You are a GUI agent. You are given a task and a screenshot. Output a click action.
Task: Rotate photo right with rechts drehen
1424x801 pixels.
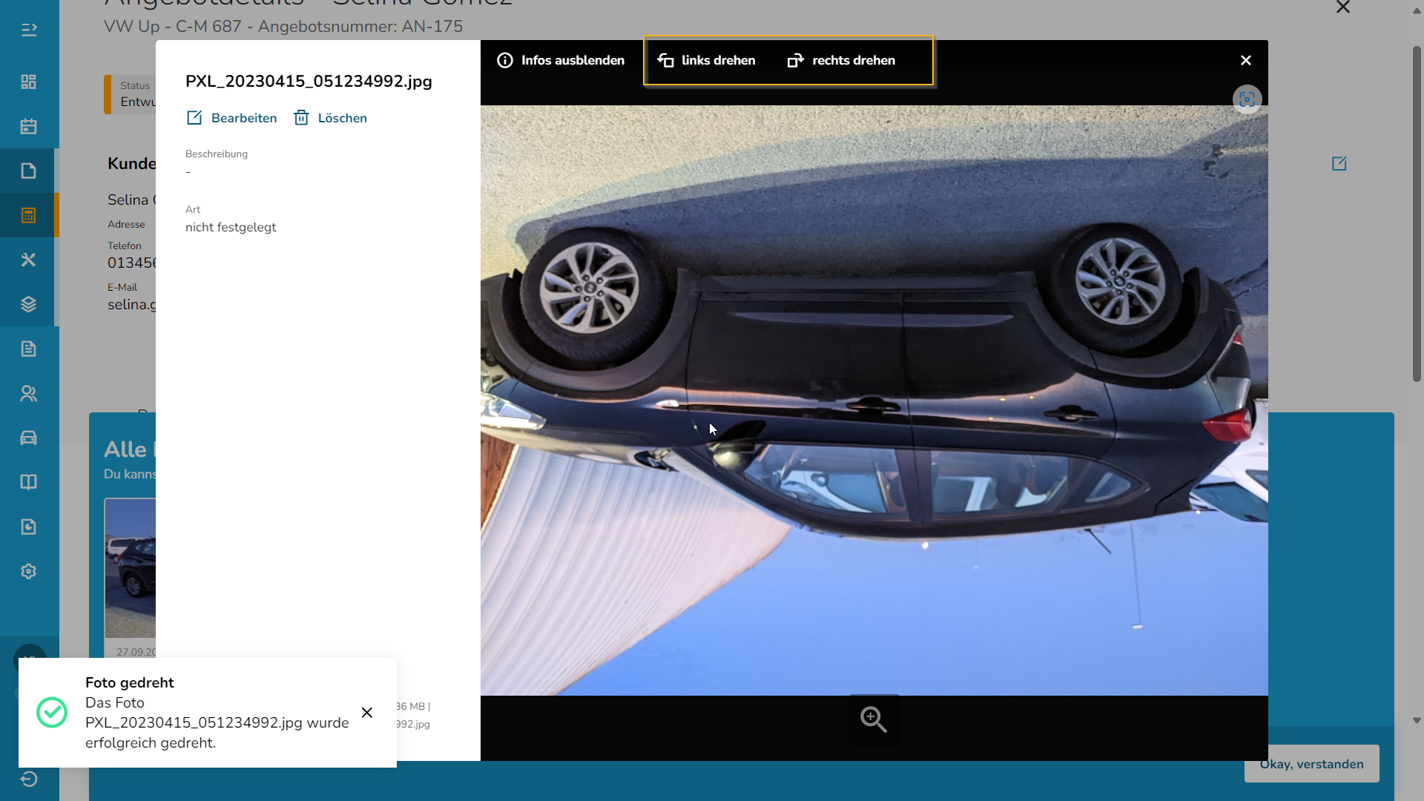[841, 60]
